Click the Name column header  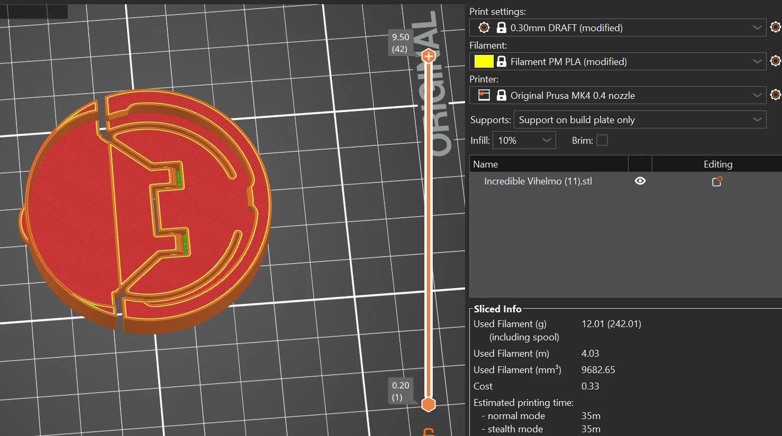(549, 164)
